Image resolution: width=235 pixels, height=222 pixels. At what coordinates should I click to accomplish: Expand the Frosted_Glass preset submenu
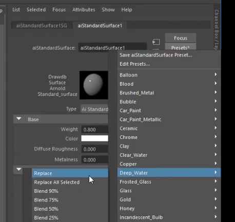[169, 181]
